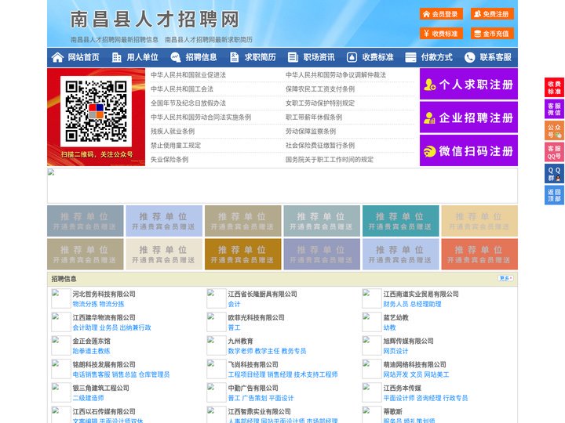Open company 欧菲光科技有限公司

click(x=256, y=317)
